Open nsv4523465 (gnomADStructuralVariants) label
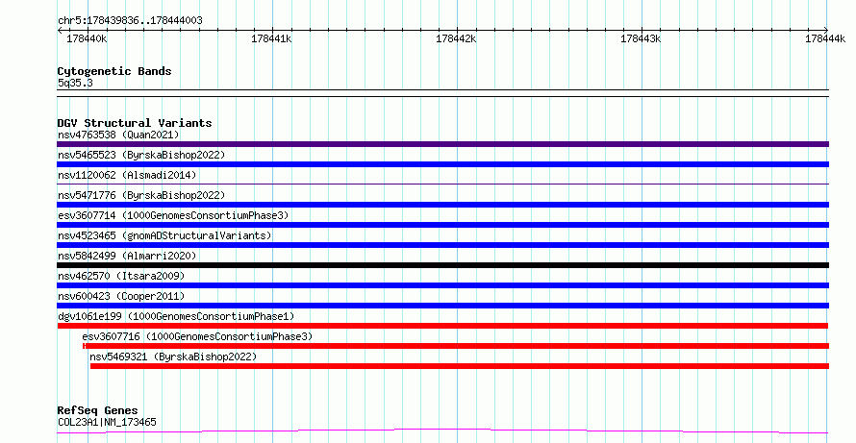This screenshot has width=856, height=443. [x=164, y=235]
